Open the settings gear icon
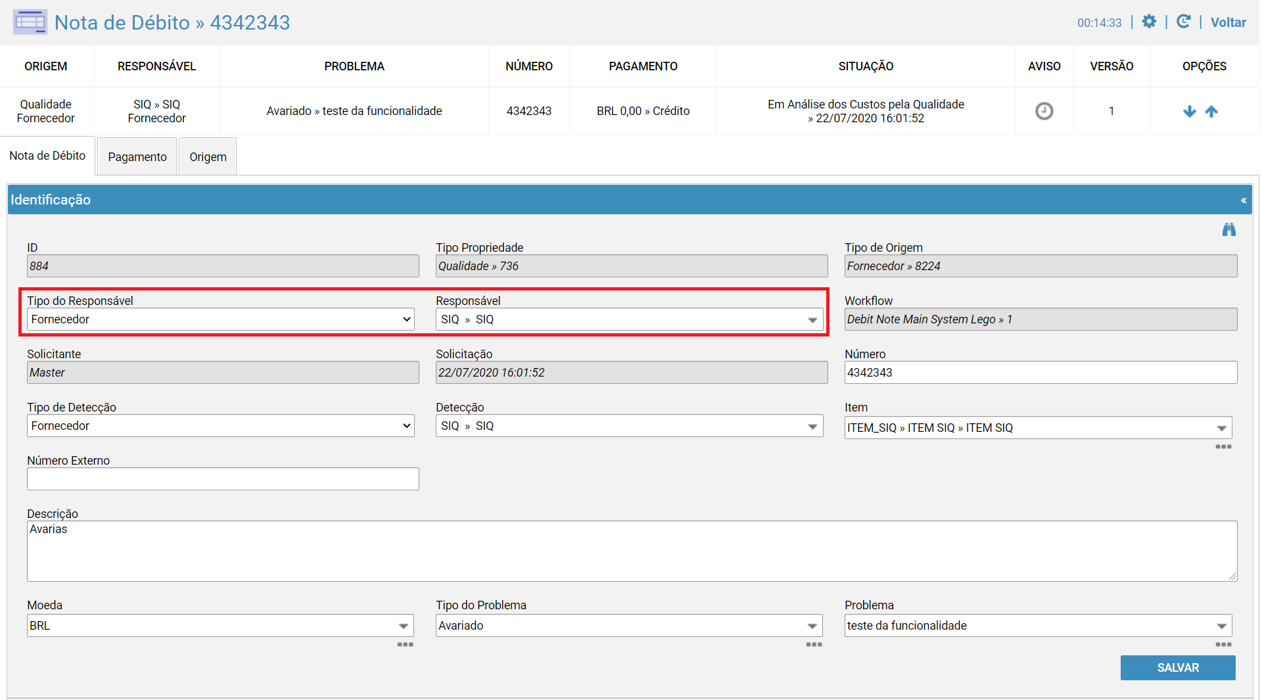Image resolution: width=1262 pixels, height=700 pixels. tap(1149, 22)
